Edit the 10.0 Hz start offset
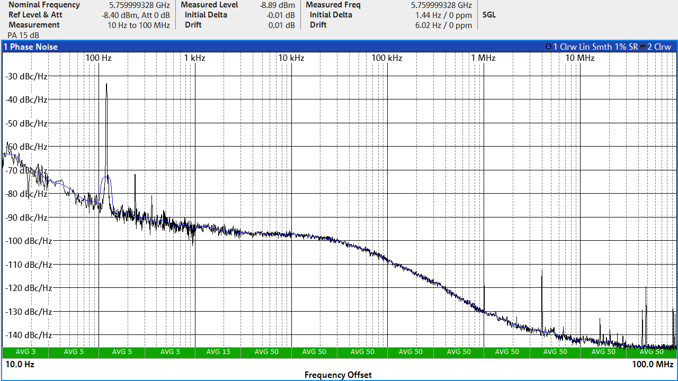This screenshot has width=678, height=381. tap(20, 364)
